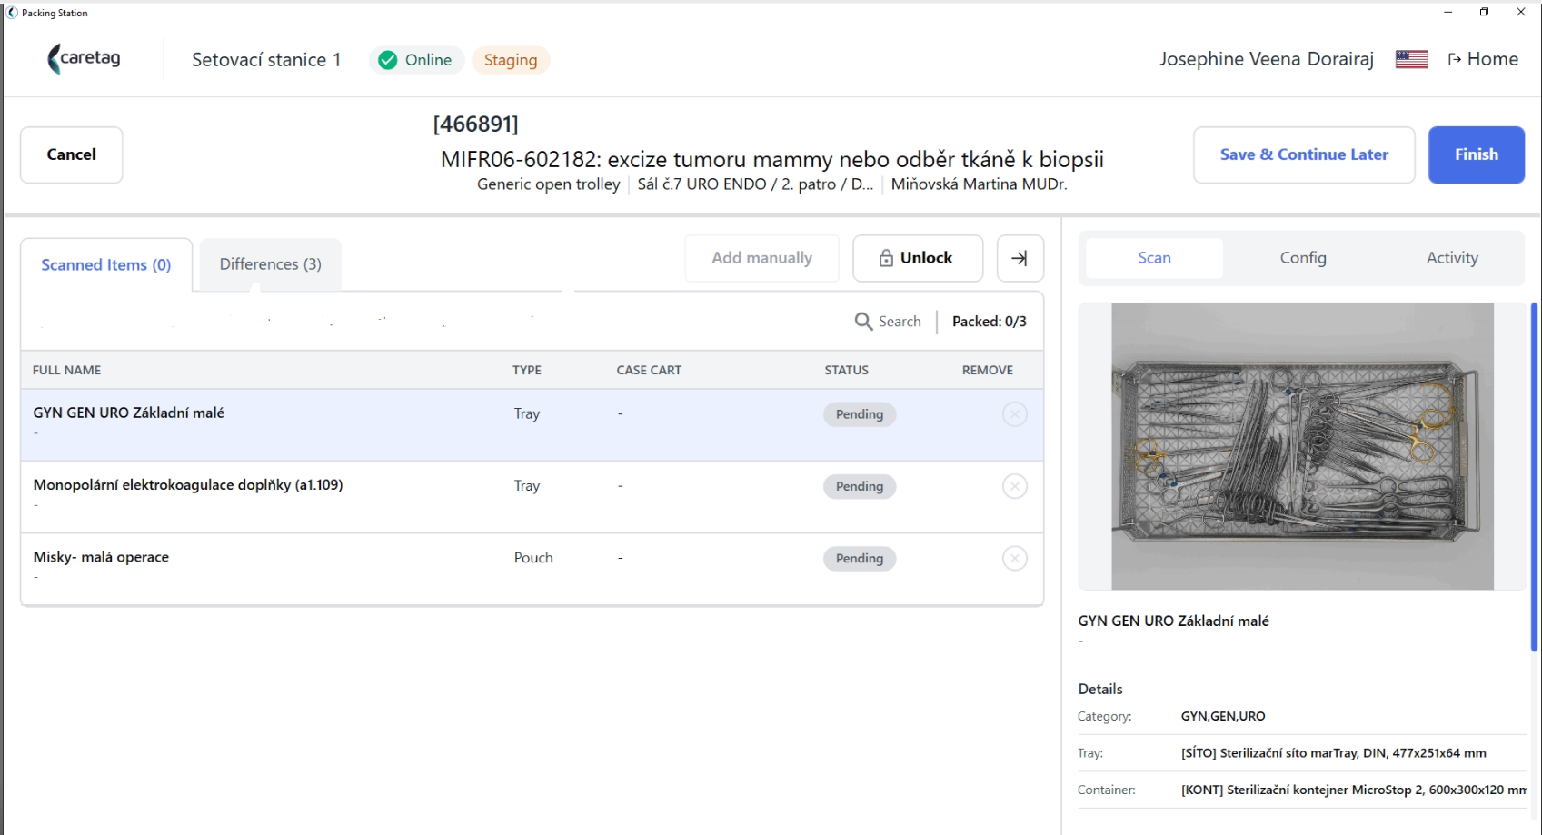The image size is (1542, 835).
Task: Remove Monopolární elektrokoagulace doplňky row
Action: point(1014,486)
